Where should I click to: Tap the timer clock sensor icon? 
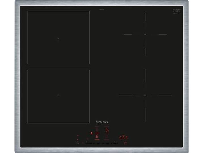pos(125,143)
